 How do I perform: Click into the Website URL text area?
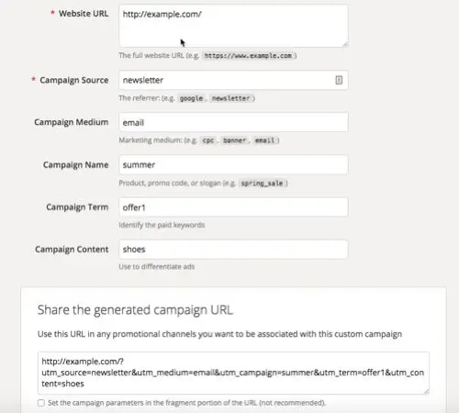coord(233,26)
